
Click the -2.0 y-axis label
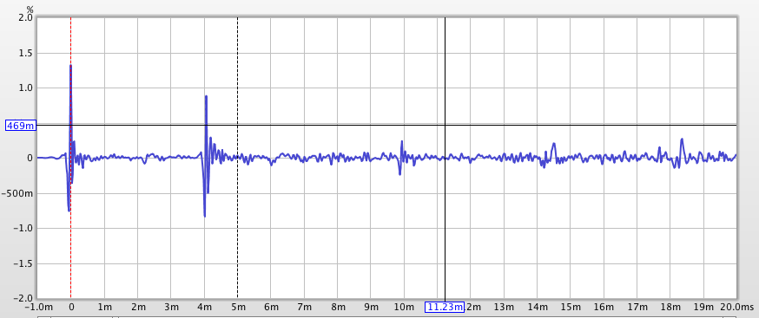click(x=24, y=299)
